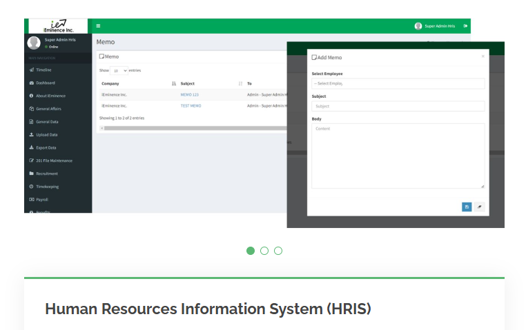This screenshot has height=330, width=526.
Task: Click the Timeline paper-plane icon in sidebar
Action: click(x=31, y=70)
